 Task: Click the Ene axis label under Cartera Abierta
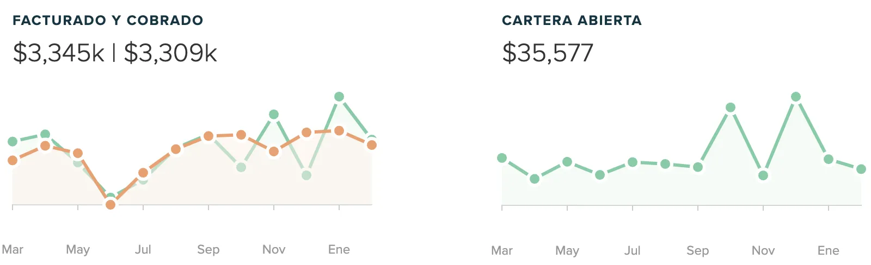(x=829, y=250)
